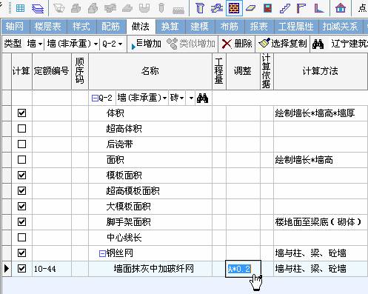Click binoculars icon in Q-2 row

click(x=202, y=98)
